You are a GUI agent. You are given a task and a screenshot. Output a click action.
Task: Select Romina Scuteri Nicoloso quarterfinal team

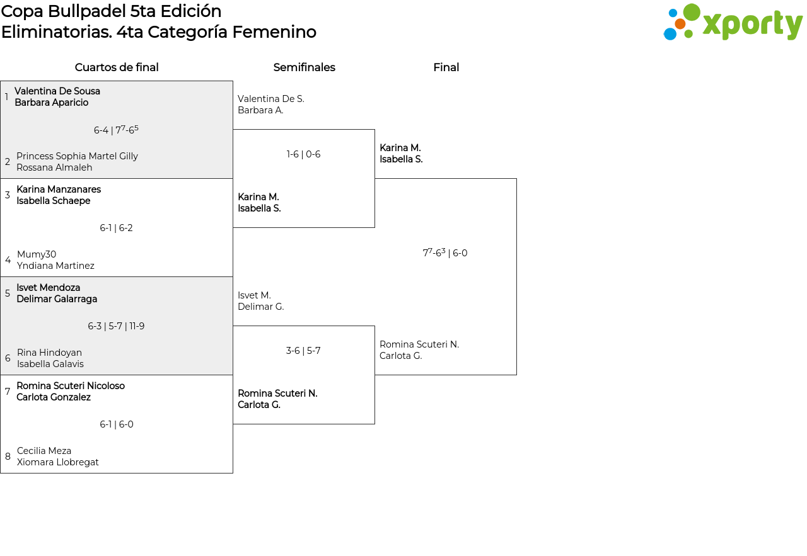click(71, 392)
